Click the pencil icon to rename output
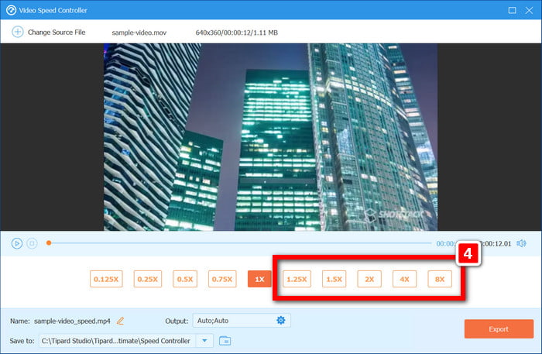The width and height of the screenshot is (542, 354). point(120,321)
